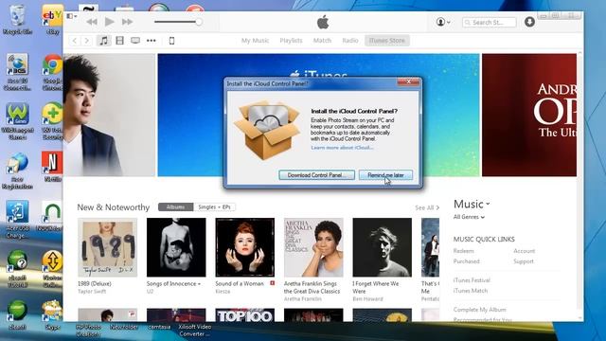
Task: Open the 1989 (Deluxe) album cover
Action: pos(107,247)
